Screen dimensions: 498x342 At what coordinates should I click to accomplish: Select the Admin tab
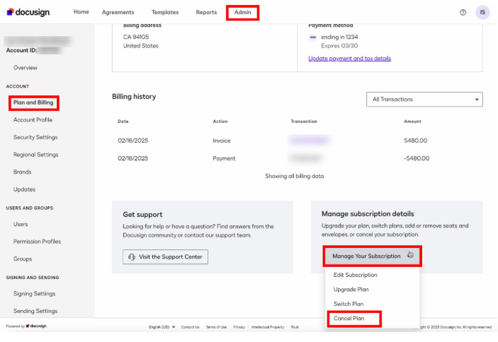(243, 12)
